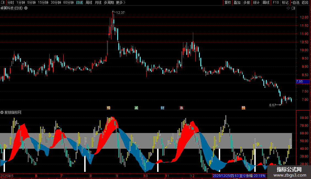Click the 卓翼科技(日线) chart title
The image size is (311, 179).
tap(12, 8)
